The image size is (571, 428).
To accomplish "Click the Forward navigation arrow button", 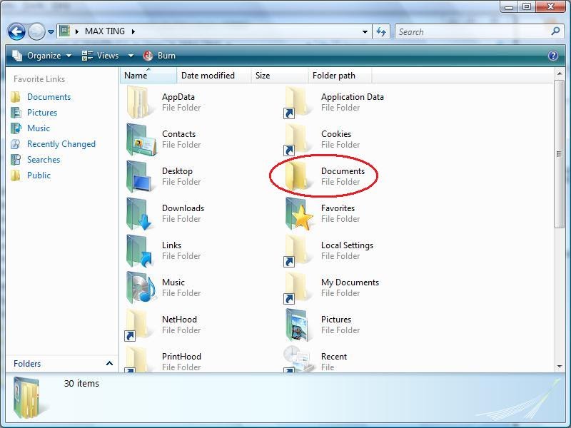I will coord(36,31).
